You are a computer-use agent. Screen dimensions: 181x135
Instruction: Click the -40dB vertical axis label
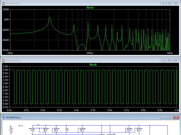pyautogui.click(x=5, y=40)
